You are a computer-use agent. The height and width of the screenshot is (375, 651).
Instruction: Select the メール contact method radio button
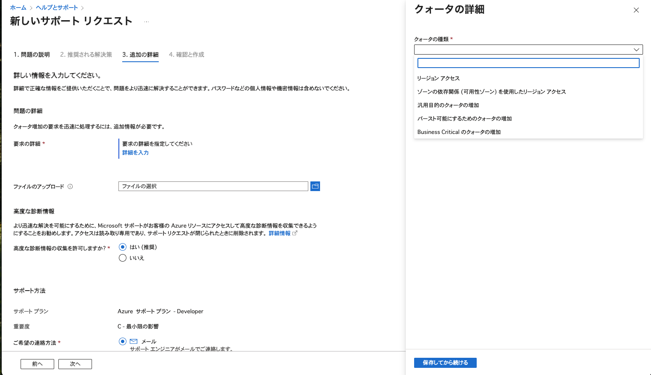tap(122, 341)
